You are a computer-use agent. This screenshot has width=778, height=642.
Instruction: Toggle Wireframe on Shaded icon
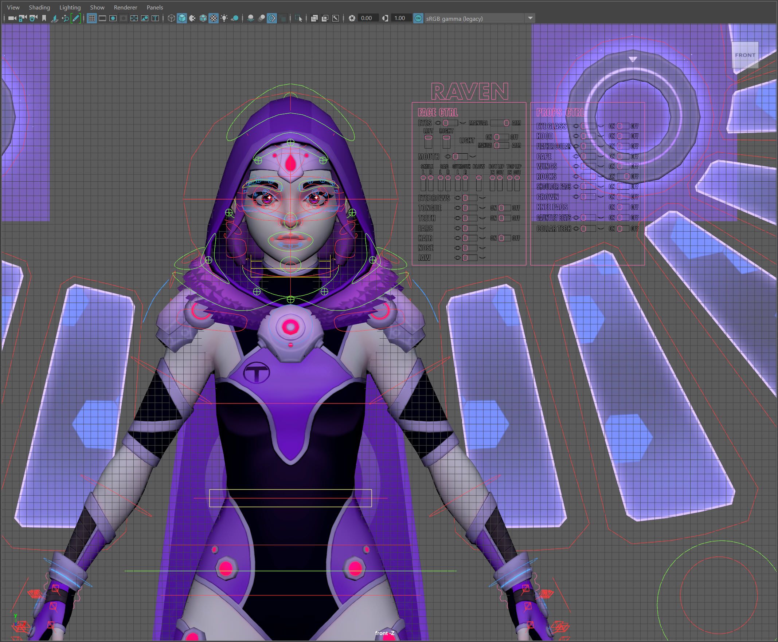point(203,18)
